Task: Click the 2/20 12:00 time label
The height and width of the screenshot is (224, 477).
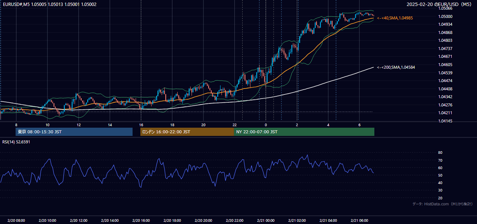Action: point(79,220)
